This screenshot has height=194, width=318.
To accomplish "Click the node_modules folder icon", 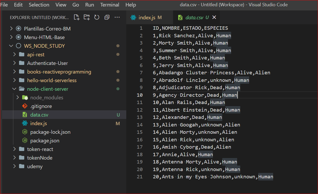I will pos(25,98).
